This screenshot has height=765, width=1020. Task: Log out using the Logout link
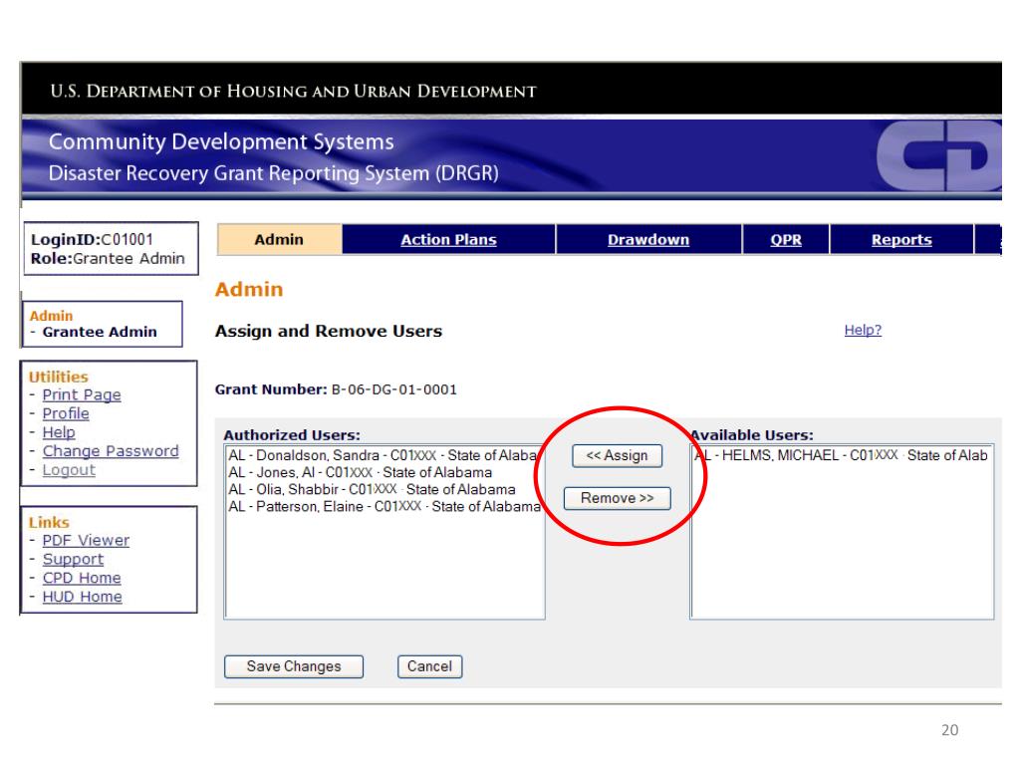[x=69, y=470]
